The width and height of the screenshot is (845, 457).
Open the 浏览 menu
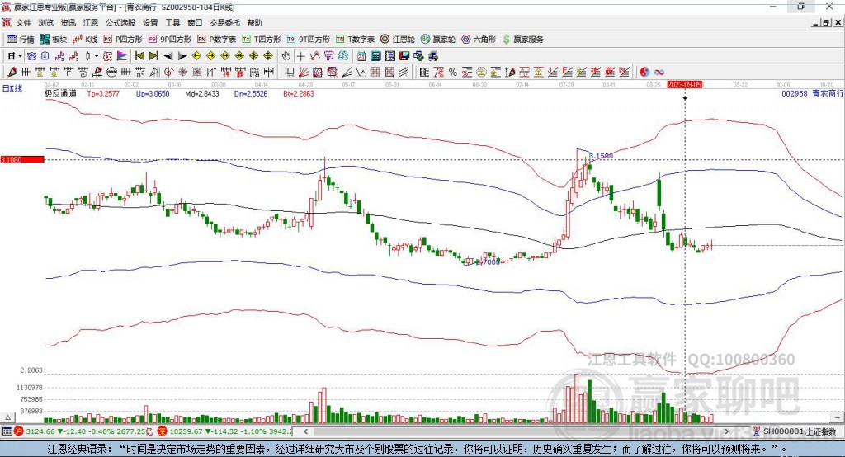tap(46, 22)
